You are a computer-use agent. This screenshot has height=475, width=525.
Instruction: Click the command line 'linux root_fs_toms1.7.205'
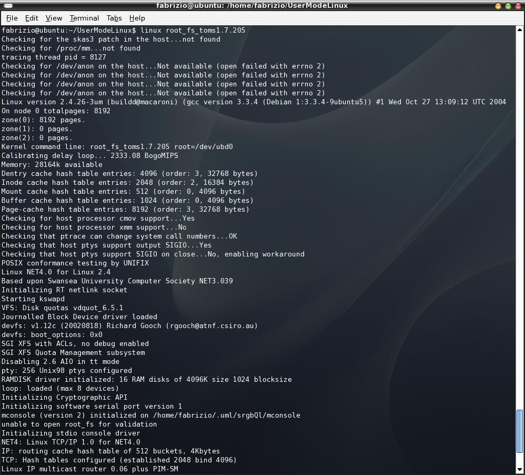click(x=193, y=30)
